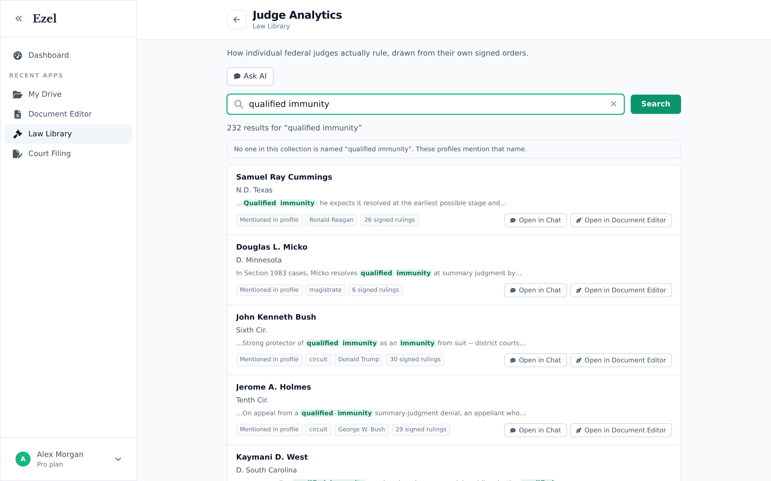Open My Drive from recent apps

click(69, 95)
